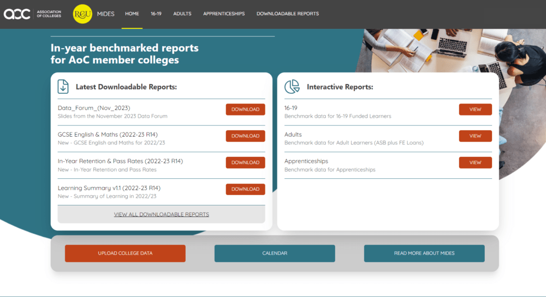The width and height of the screenshot is (546, 297).
Task: Open DOWNLOADABLE REPORTS from the top navigation
Action: pyautogui.click(x=287, y=14)
